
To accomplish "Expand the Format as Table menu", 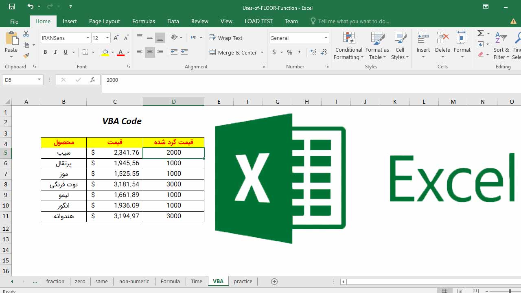I will pyautogui.click(x=377, y=46).
